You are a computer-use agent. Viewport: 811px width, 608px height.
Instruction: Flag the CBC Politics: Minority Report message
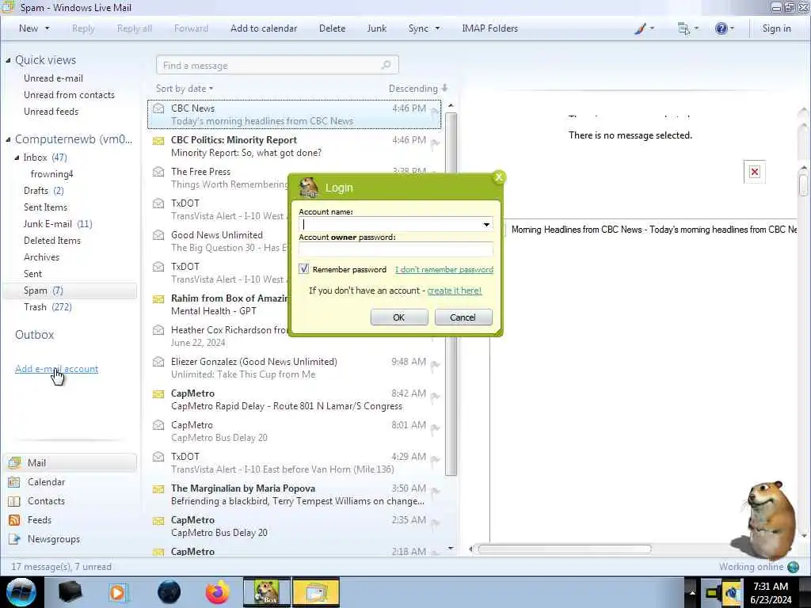pyautogui.click(x=436, y=144)
